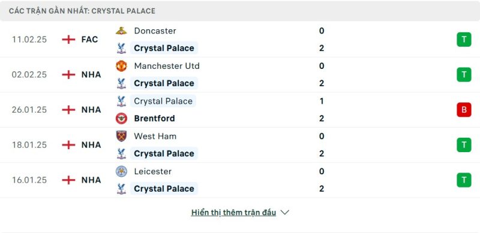Click the Doncaster team name
Viewport: 480px width, 233px height.
click(155, 31)
